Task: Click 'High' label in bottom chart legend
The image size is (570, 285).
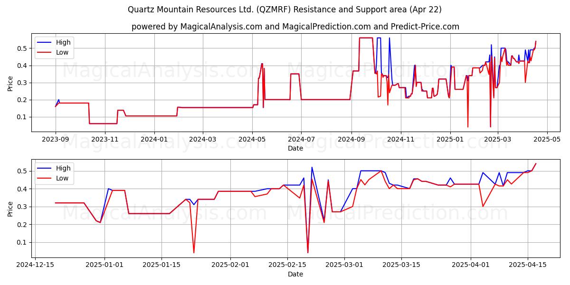Action: pos(63,168)
